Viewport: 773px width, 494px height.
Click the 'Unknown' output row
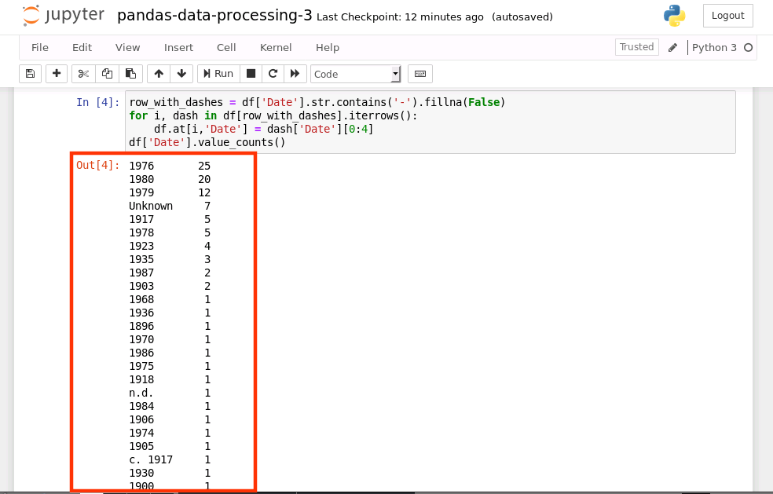[170, 206]
